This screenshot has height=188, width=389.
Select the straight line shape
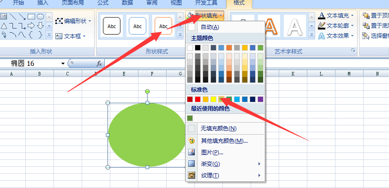coord(13,17)
